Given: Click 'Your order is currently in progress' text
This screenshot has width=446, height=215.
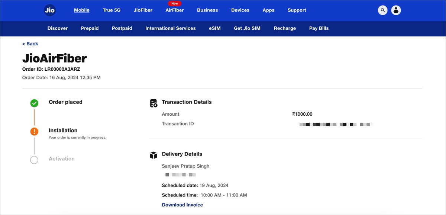Looking at the screenshot, I should pos(78,138).
